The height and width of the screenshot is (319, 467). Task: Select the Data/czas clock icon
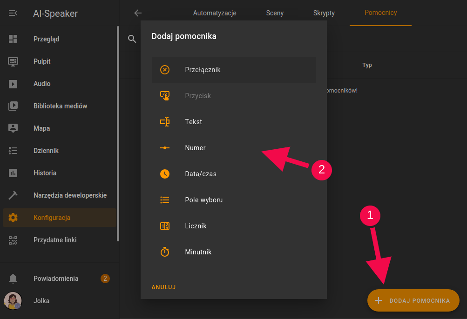tap(165, 174)
